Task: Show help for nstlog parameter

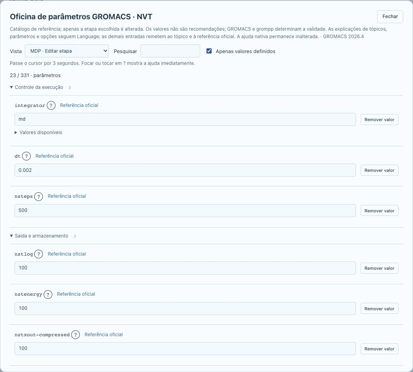Action: [x=39, y=254]
